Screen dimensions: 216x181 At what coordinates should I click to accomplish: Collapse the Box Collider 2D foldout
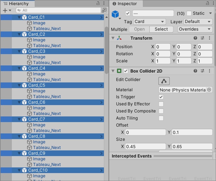coord(113,71)
